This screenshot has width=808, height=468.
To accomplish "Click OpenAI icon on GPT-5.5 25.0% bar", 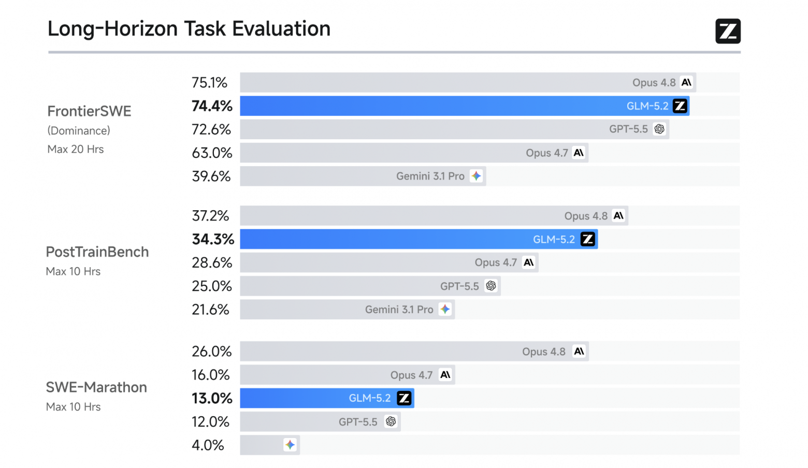I will click(491, 286).
